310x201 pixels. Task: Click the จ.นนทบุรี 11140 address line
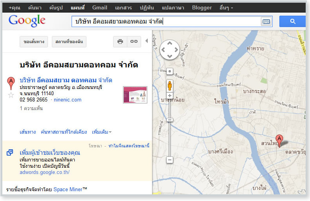point(37,94)
